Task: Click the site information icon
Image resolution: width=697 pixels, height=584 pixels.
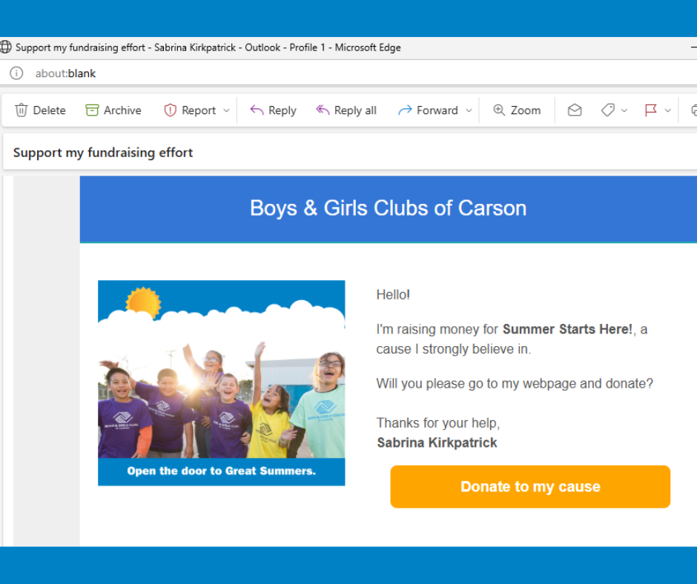Action: click(x=16, y=73)
